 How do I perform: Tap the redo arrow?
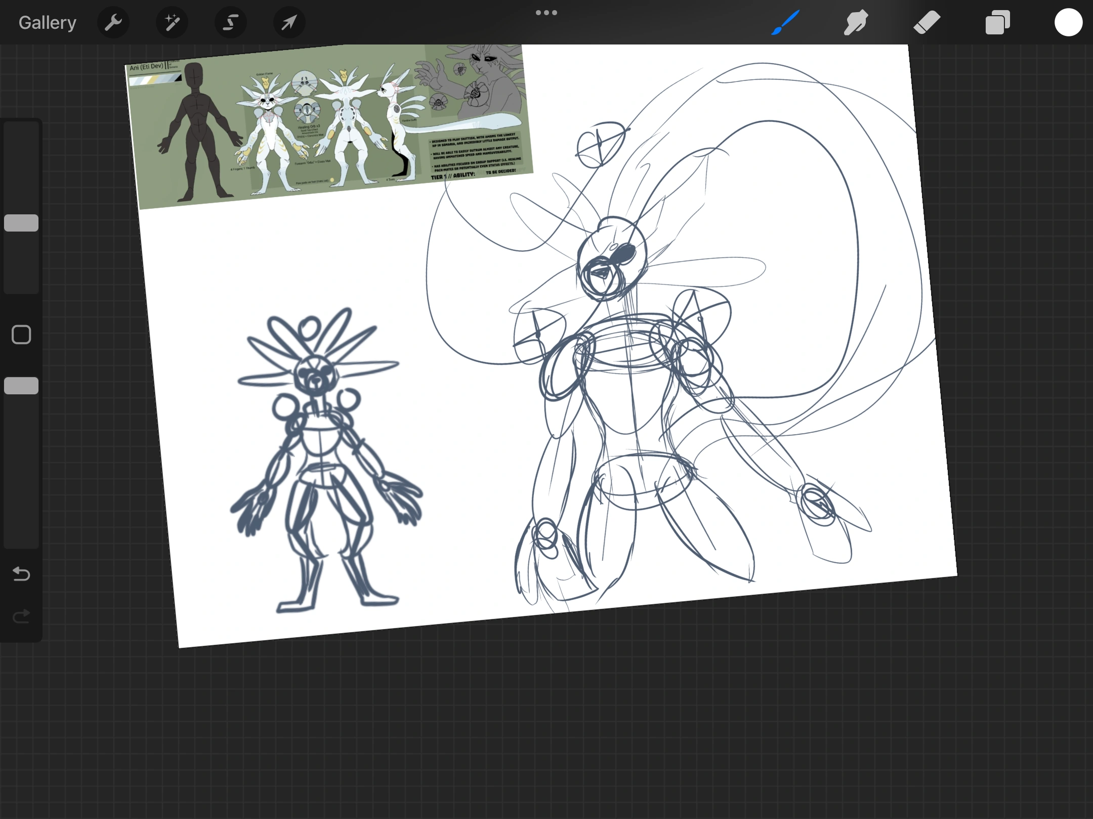[x=21, y=616]
